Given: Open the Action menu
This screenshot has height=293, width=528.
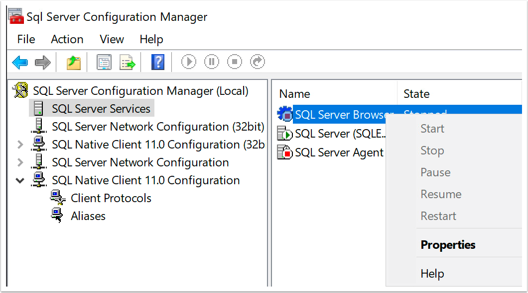Looking at the screenshot, I should click(x=67, y=39).
